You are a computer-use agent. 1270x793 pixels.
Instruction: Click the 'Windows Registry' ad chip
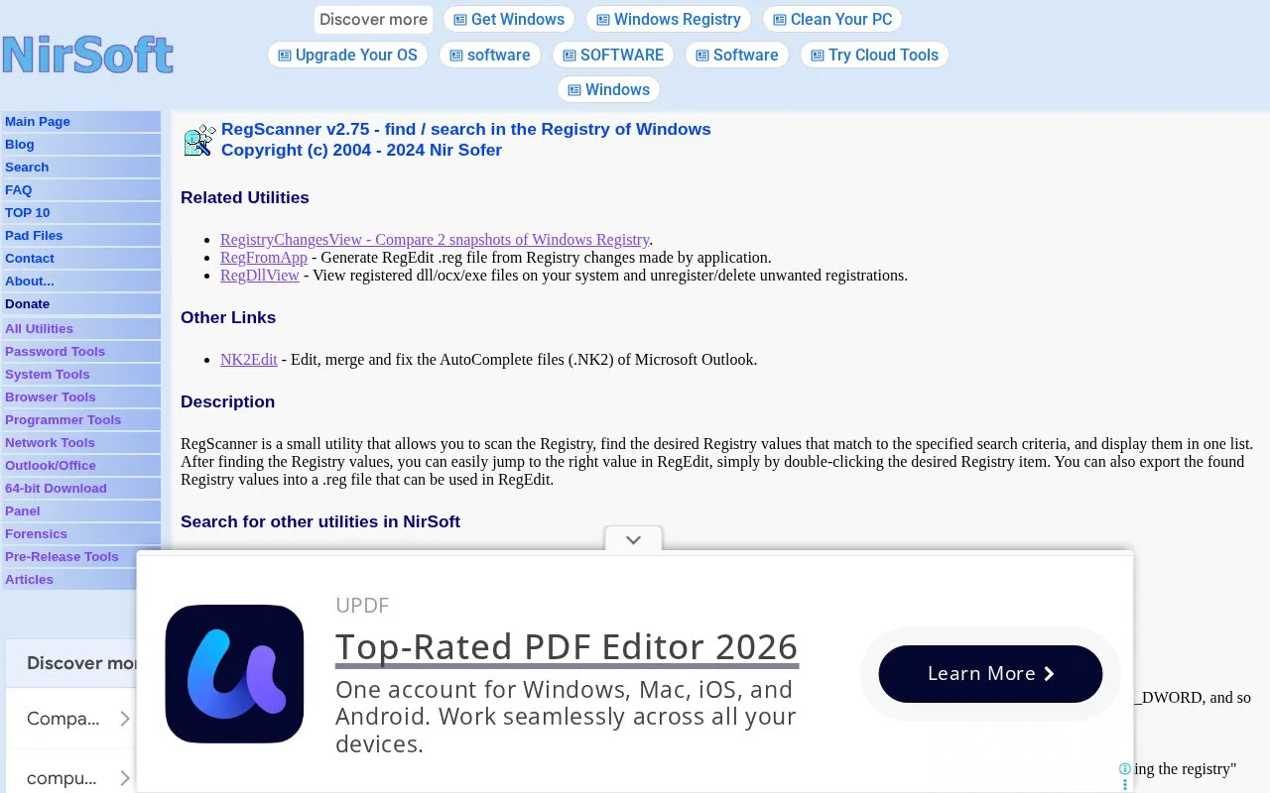669,19
